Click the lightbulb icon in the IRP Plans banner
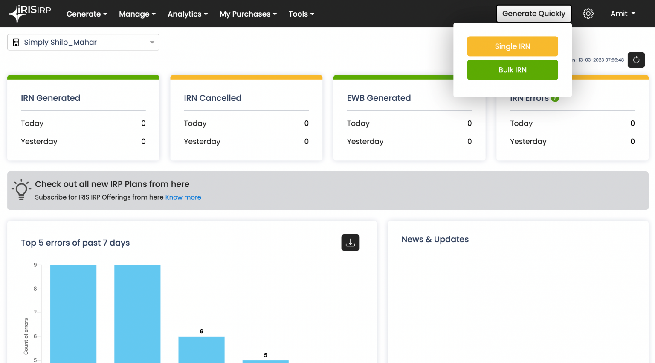This screenshot has height=363, width=655. 20,190
